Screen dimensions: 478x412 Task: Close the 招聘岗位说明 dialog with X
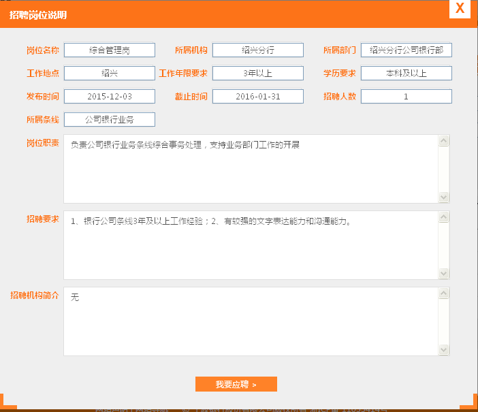pos(460,8)
